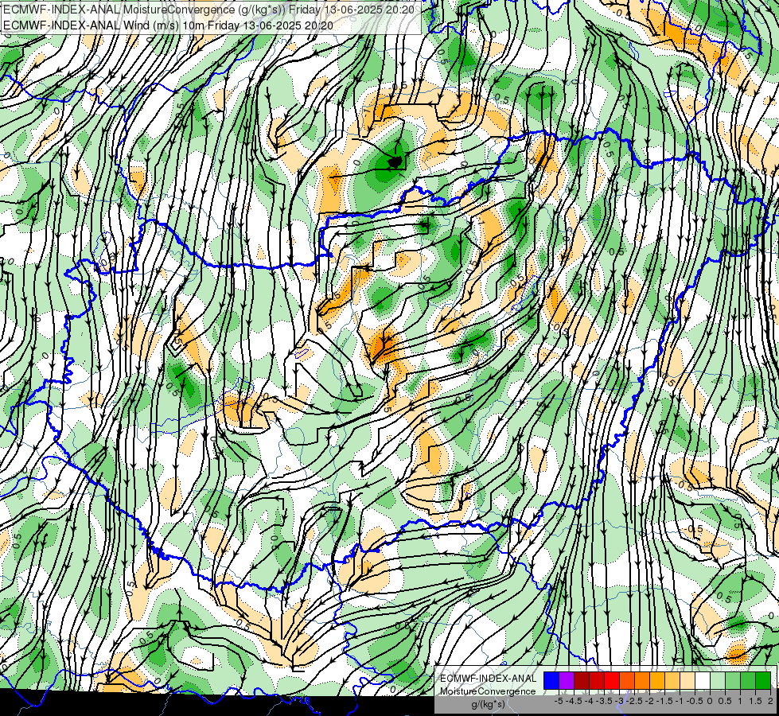Select the pale peach legend swatch
Screen dimensions: 779x716
687,680
